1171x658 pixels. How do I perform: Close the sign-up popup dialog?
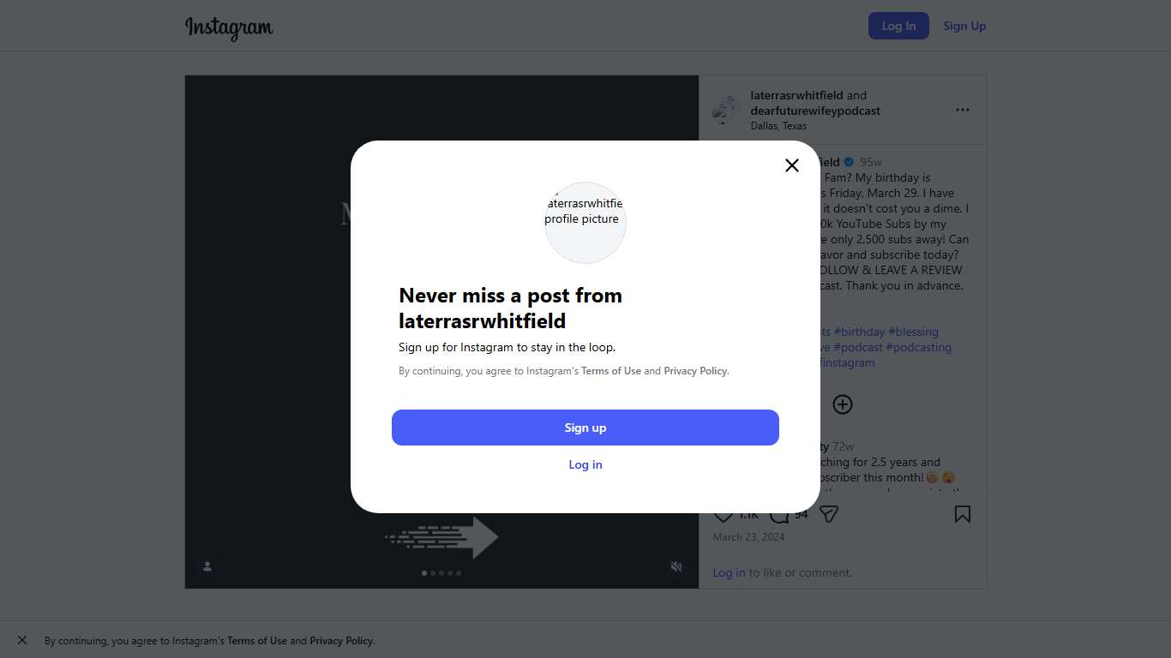[792, 165]
